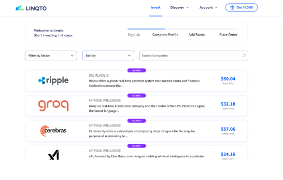Select the Complete Profile step

[x=165, y=35]
